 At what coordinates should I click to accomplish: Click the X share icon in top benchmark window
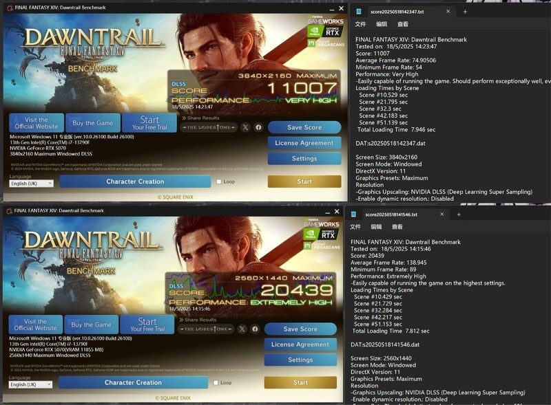(246, 127)
